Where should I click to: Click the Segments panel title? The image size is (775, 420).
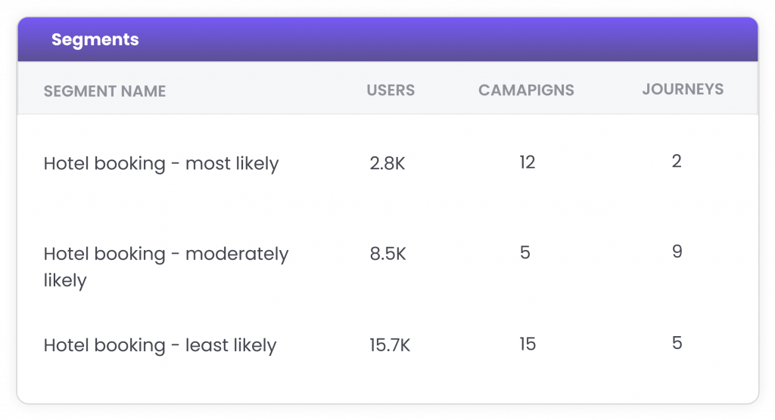click(x=95, y=39)
